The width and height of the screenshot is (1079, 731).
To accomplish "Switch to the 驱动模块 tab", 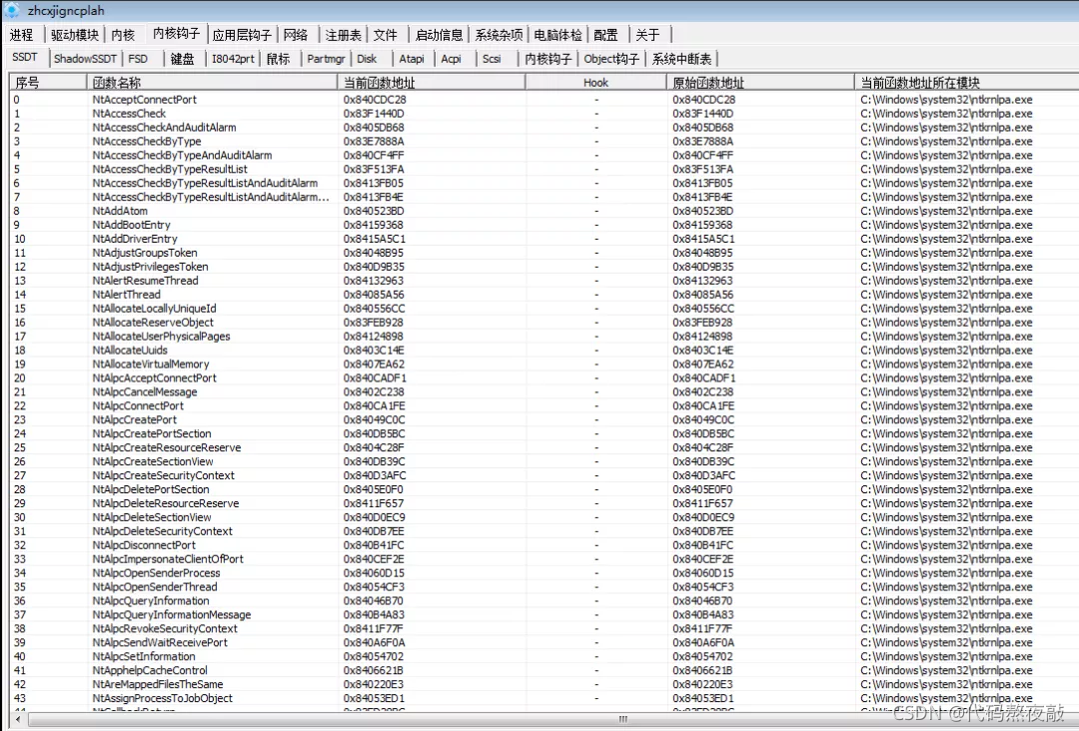I will click(74, 35).
